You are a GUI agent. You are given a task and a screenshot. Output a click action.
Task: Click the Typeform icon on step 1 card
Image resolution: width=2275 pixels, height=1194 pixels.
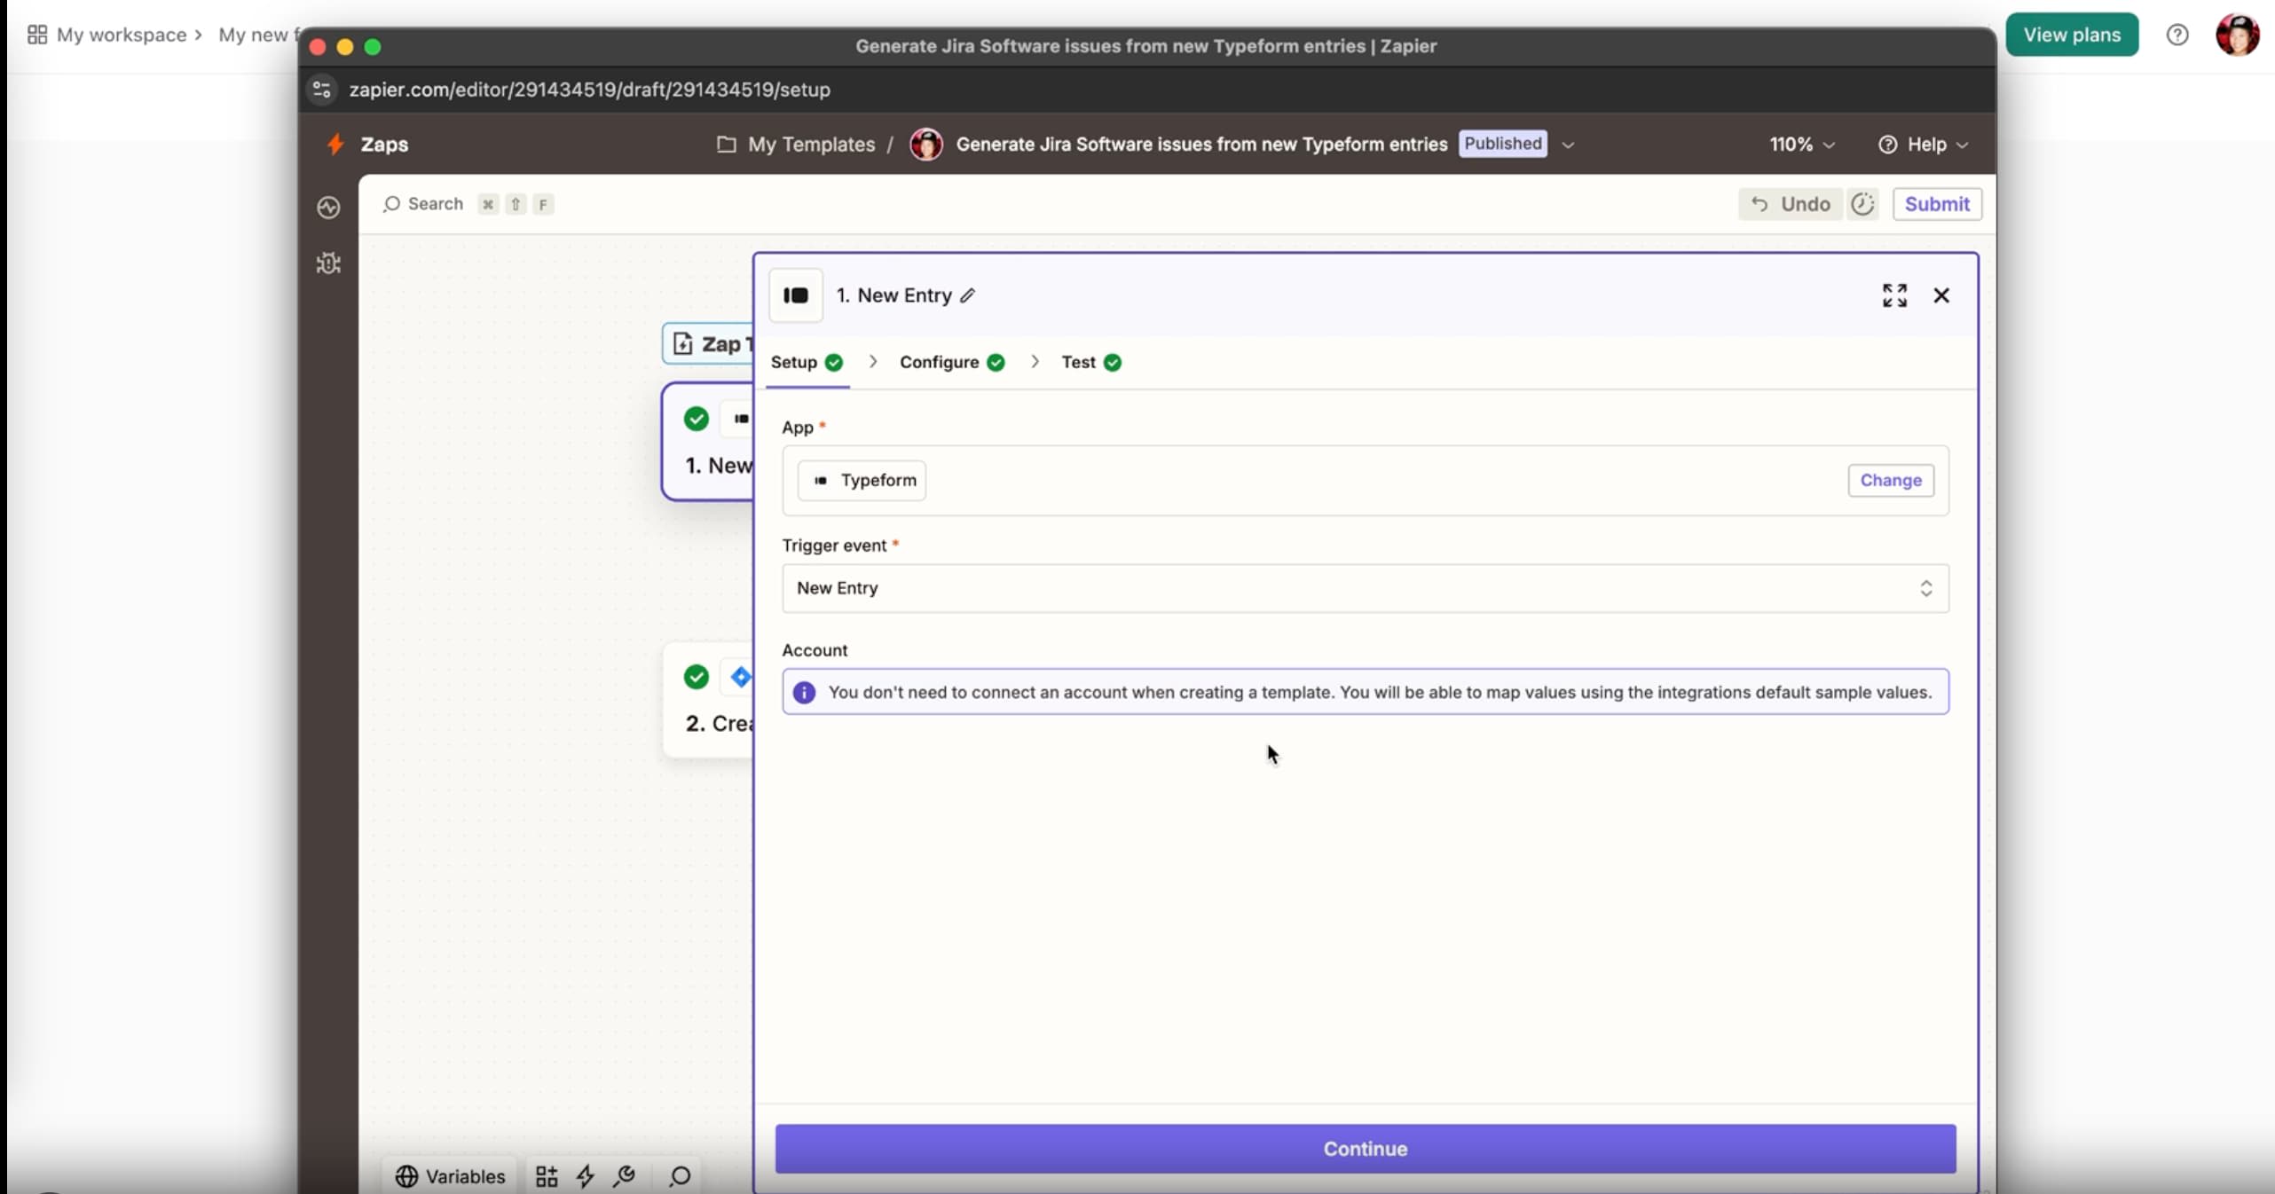(741, 419)
